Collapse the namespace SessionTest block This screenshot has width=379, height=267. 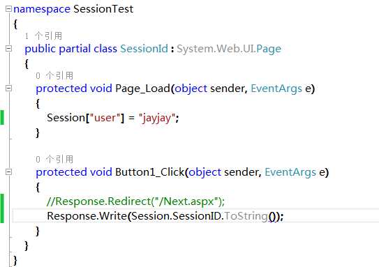pos(8,9)
